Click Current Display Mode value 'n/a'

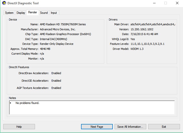tap(42, 54)
